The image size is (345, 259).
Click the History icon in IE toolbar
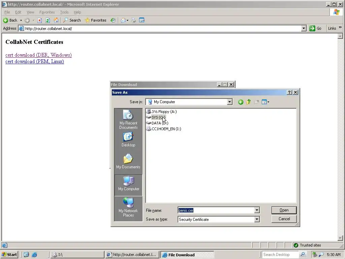tap(113, 20)
